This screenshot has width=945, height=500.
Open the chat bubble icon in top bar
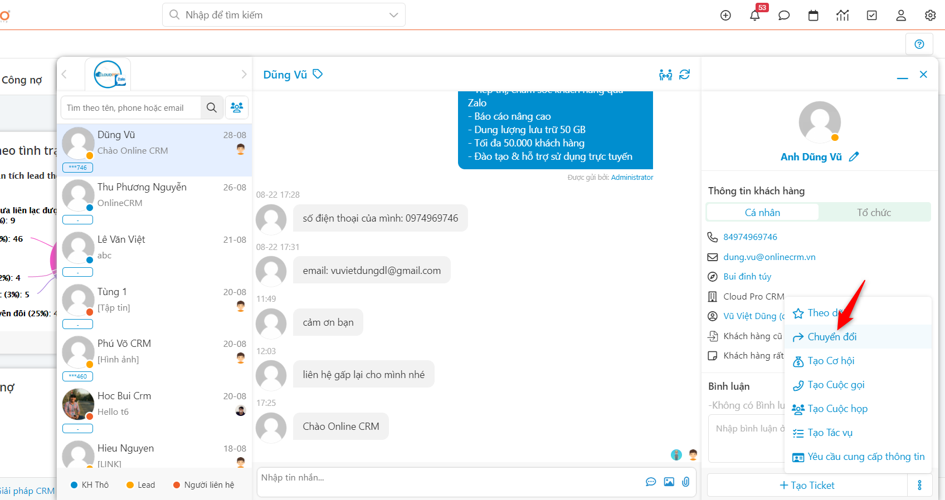pos(784,16)
